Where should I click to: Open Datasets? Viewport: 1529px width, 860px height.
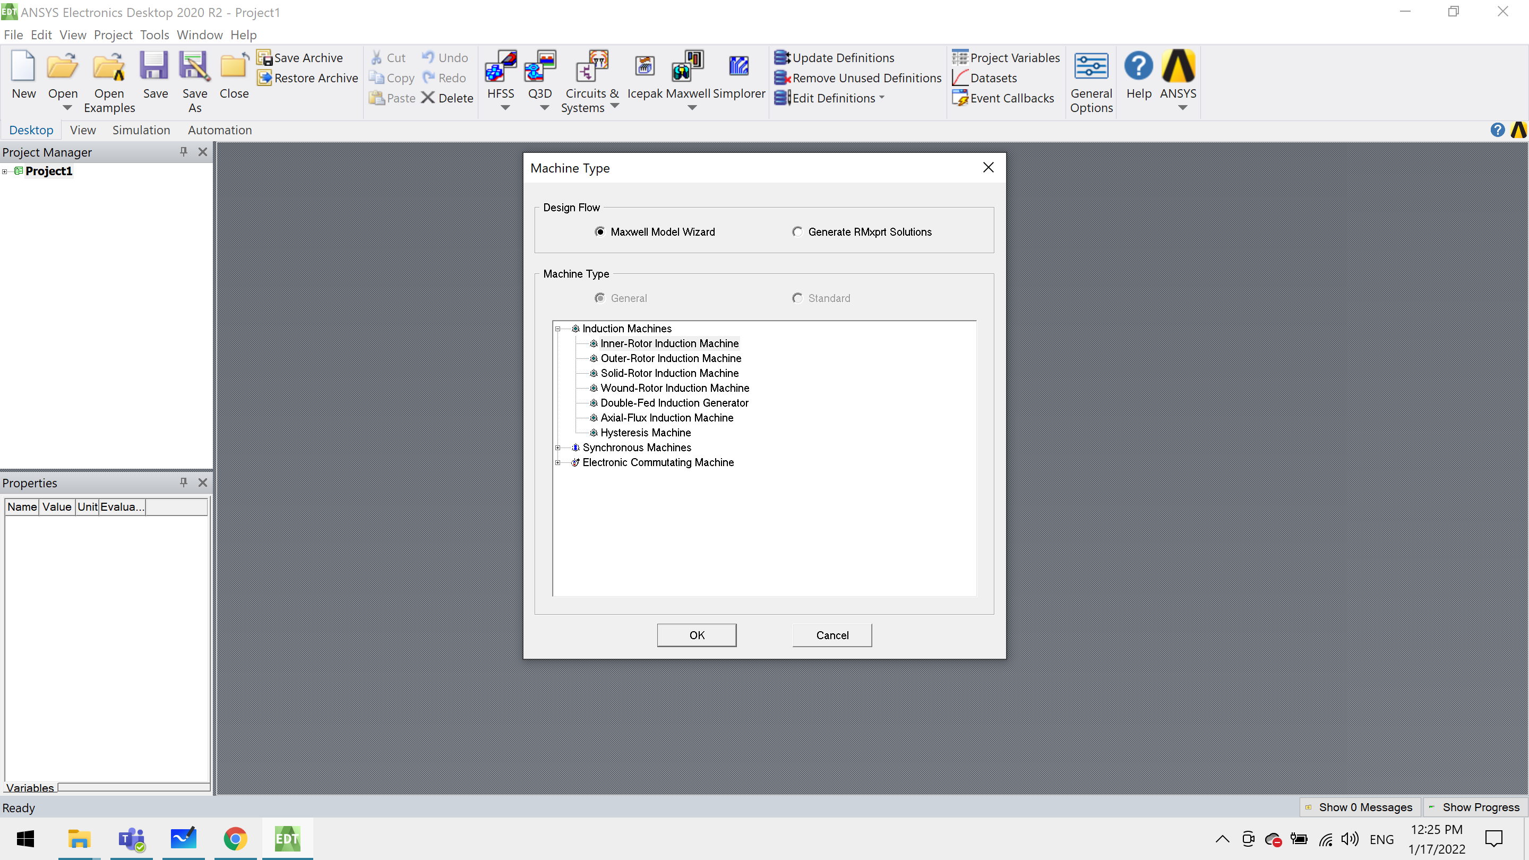point(985,78)
